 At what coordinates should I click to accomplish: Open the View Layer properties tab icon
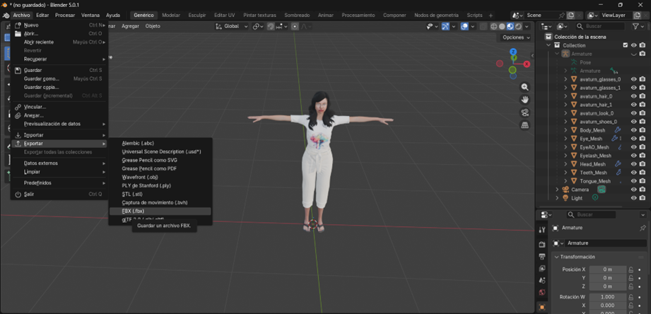pos(542,268)
